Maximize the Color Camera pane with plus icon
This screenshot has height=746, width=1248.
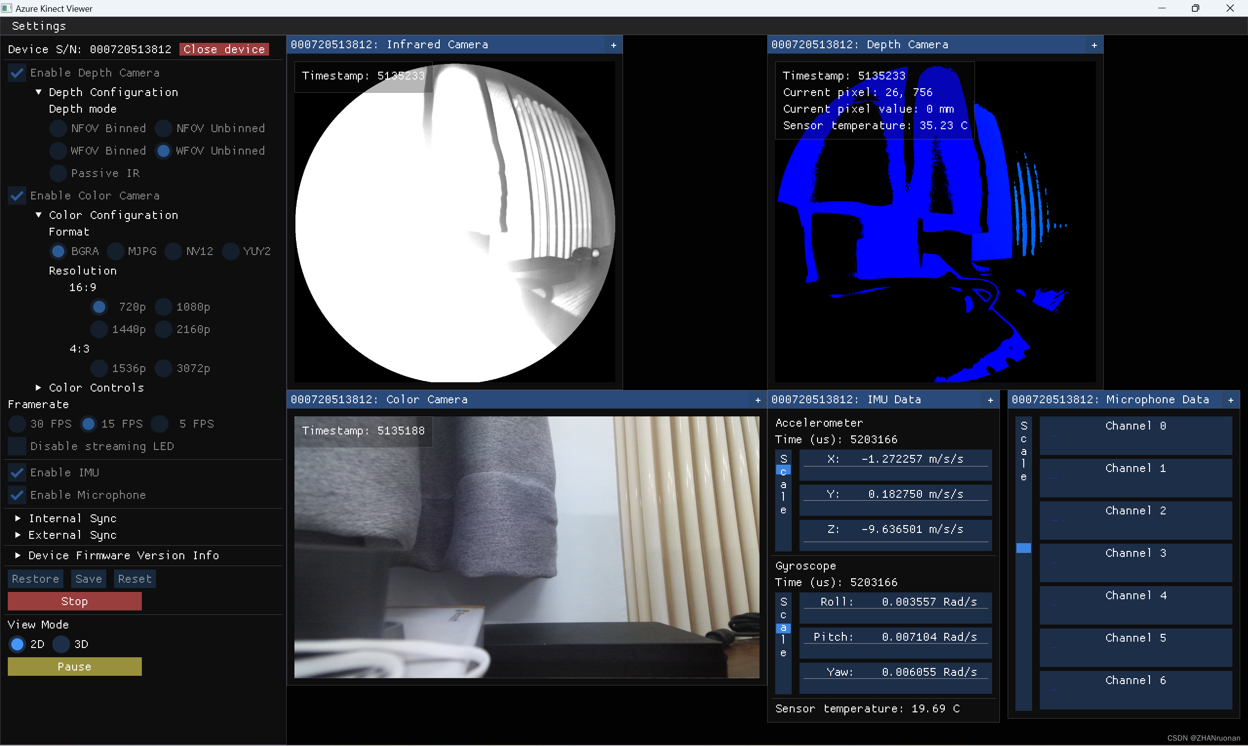click(758, 400)
